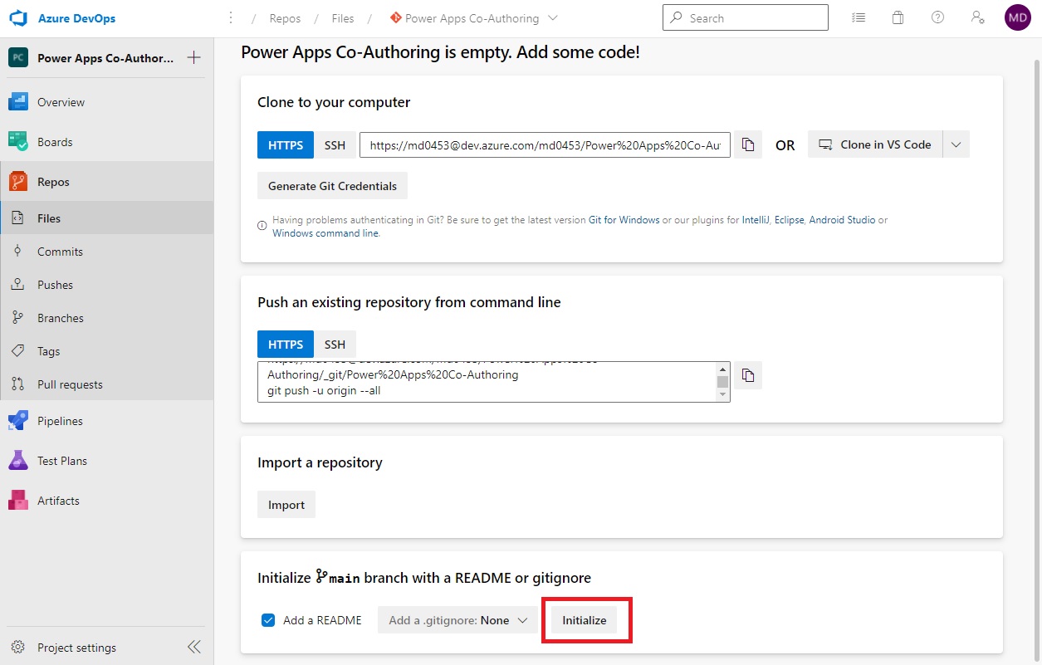Viewport: 1042px width, 665px height.
Task: Open the Repos section
Action: click(55, 181)
